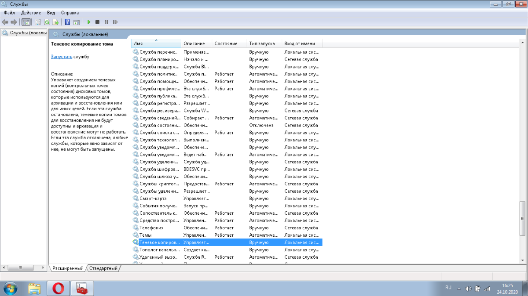
Task: Open the Действие menu
Action: click(x=31, y=13)
